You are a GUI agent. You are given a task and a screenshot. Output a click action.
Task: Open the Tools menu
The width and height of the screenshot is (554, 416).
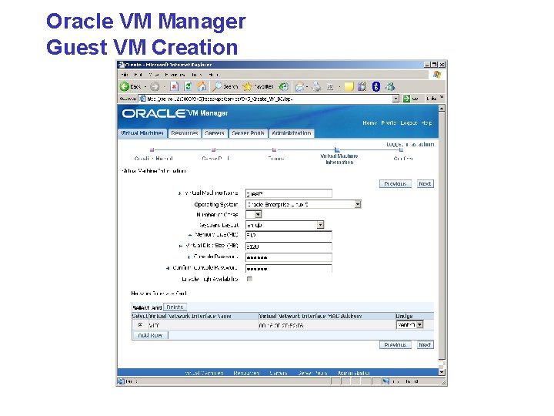click(x=196, y=75)
